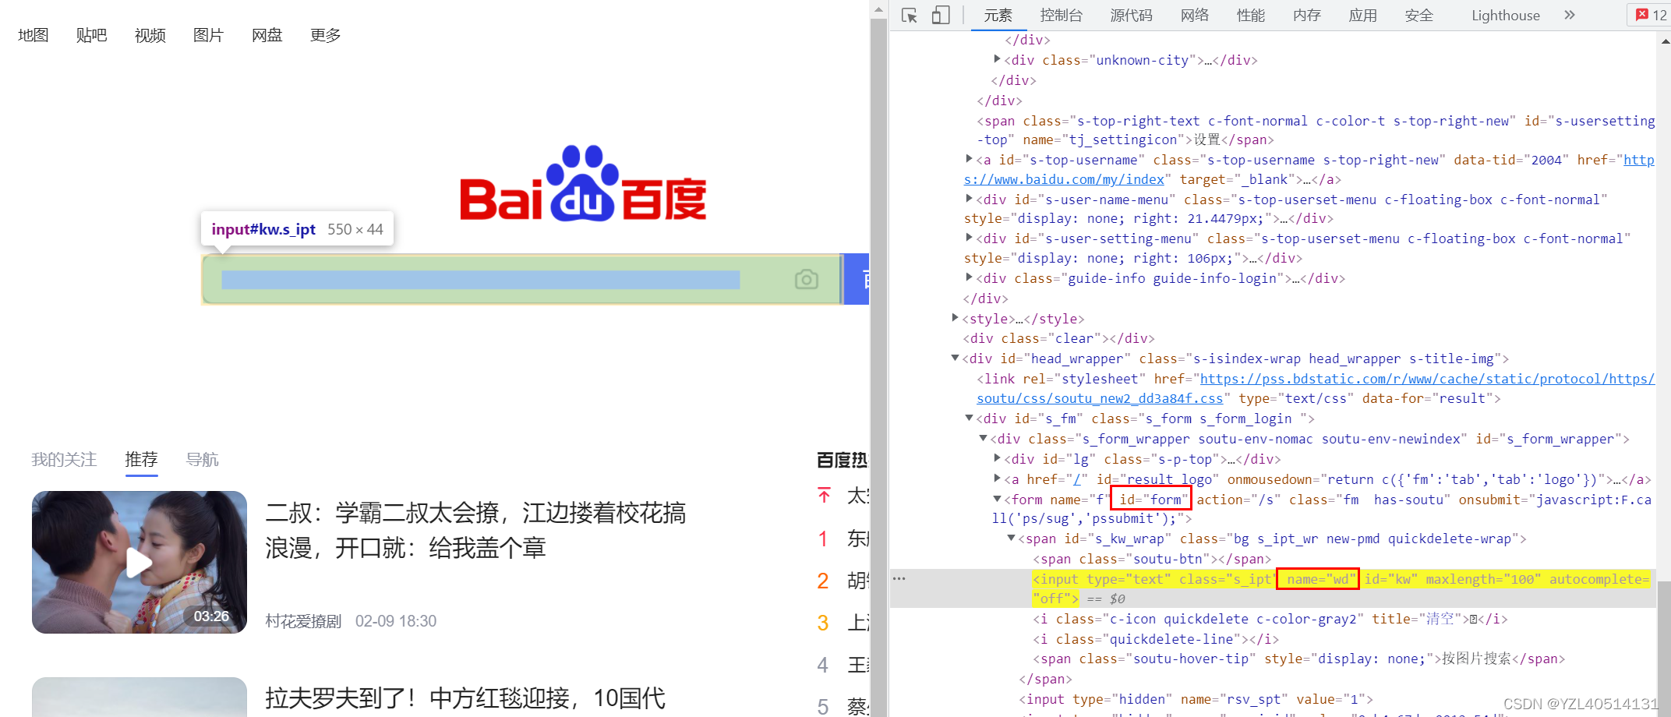The image size is (1671, 717).
Task: Switch to the 网络 tab
Action: (1194, 16)
